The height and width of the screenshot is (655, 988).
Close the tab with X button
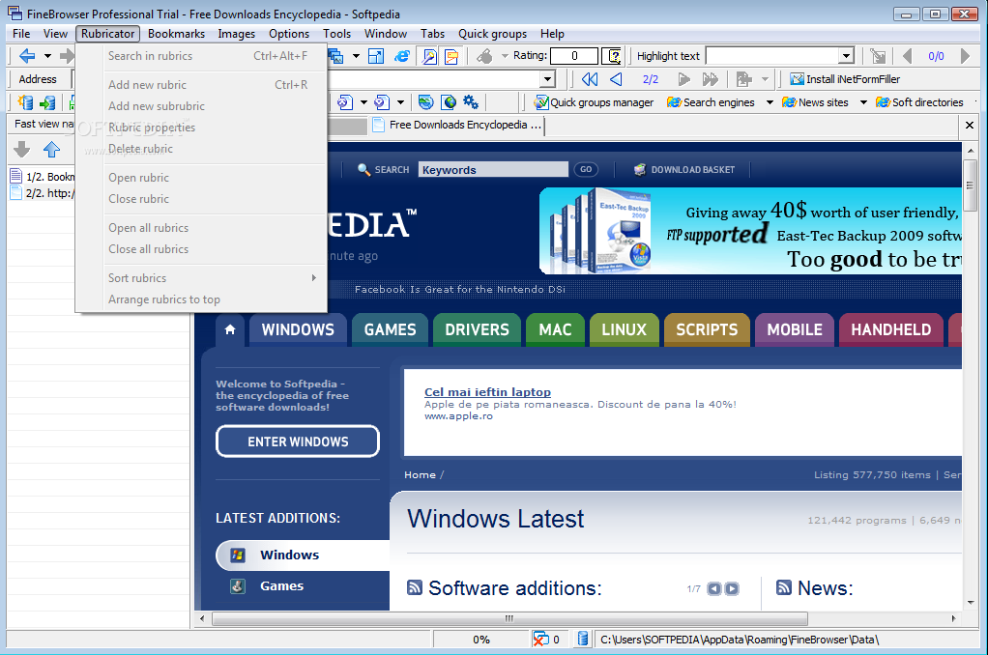tap(970, 126)
